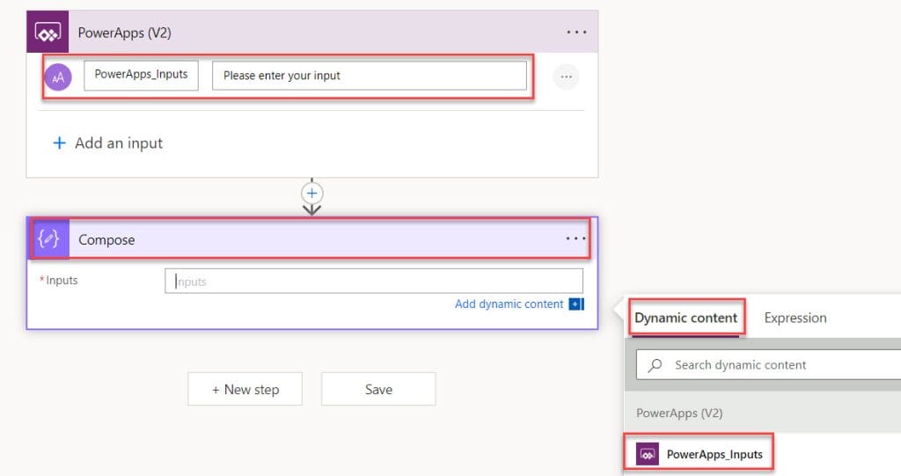
Task: Click Add an input
Action: coord(108,143)
